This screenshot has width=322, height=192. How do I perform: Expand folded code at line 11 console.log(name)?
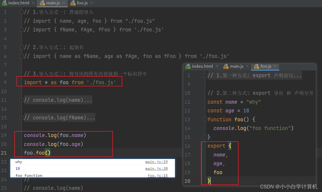(21, 100)
